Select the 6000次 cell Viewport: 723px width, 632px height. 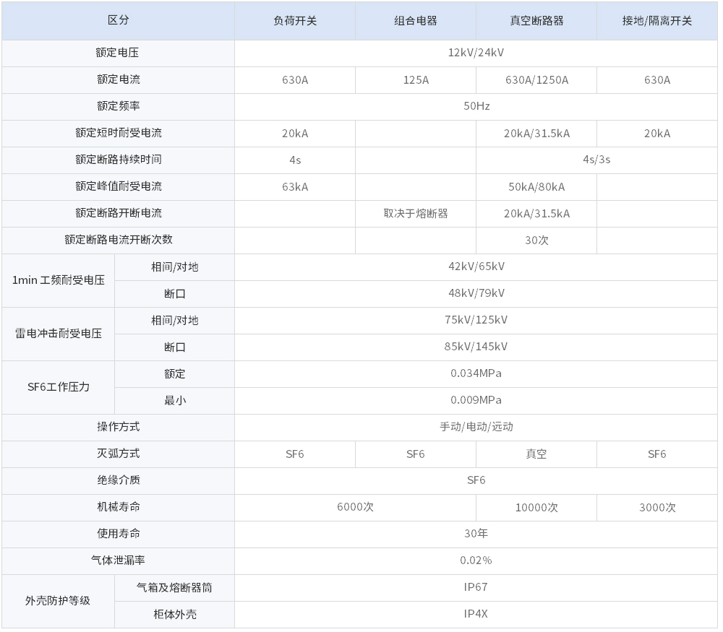click(355, 507)
